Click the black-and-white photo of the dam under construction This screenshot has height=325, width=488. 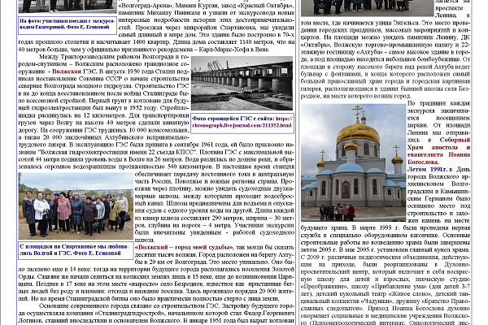click(242, 83)
